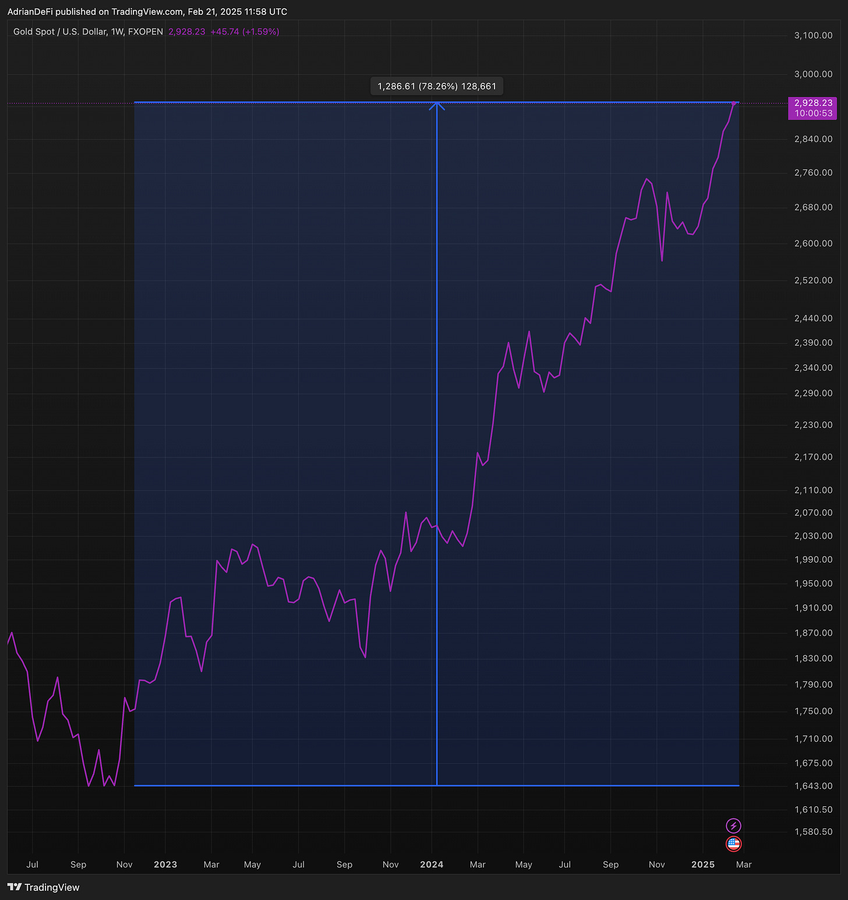Click the 2023 label on time axis
This screenshot has width=848, height=900.
click(x=165, y=864)
